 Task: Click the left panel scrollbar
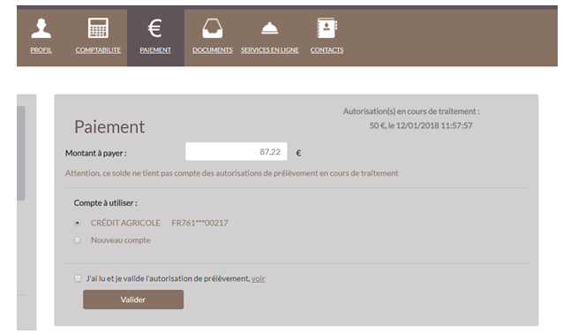21,153
